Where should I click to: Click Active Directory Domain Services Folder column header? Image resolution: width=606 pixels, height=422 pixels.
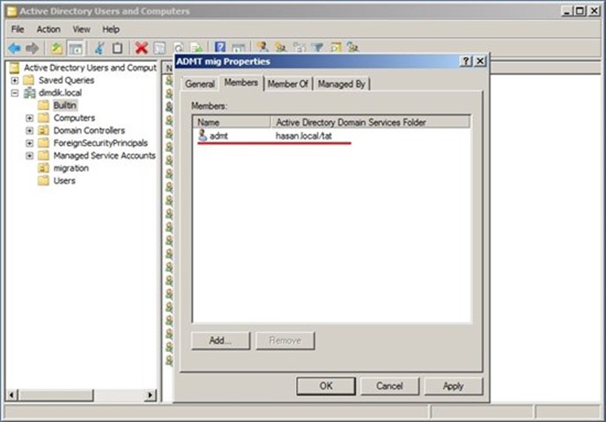coord(370,122)
